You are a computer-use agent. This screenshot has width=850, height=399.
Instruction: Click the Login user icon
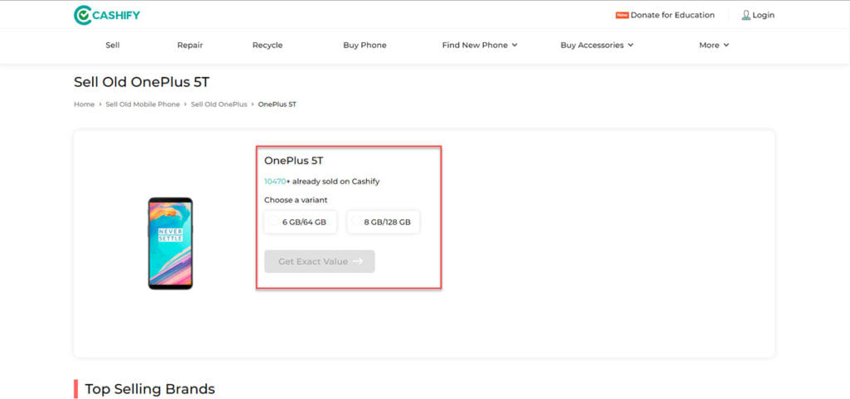pyautogui.click(x=746, y=15)
